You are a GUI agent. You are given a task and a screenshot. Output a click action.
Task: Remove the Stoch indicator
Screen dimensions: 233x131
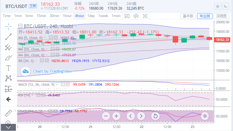pyautogui.click(x=55, y=111)
